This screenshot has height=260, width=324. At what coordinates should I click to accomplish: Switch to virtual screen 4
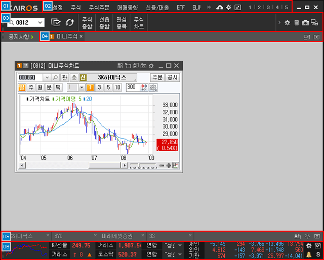click(277, 8)
